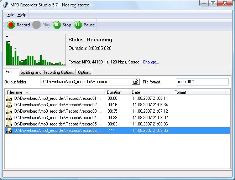Image resolution: width=235 pixels, height=180 pixels.
Task: Click the 00:03 duration cell
Action: click(x=113, y=124)
